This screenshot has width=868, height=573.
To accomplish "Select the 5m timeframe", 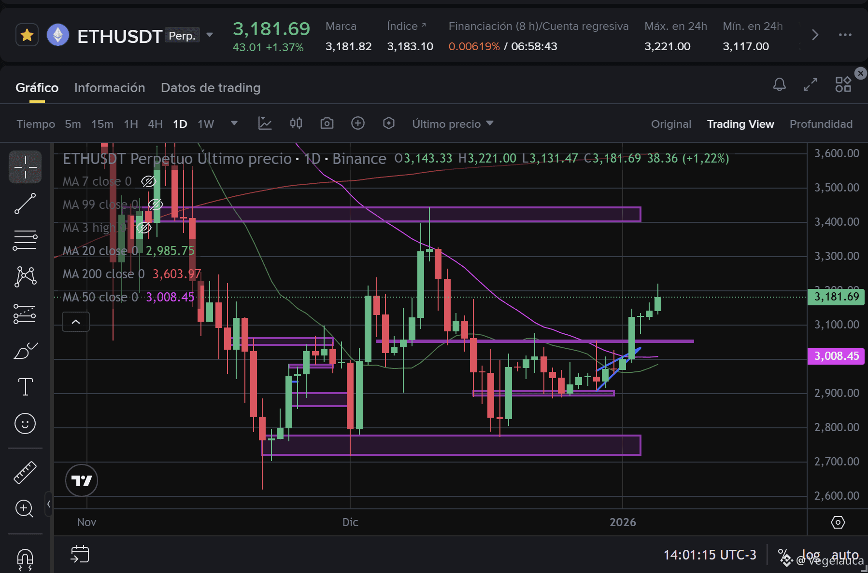I will [x=73, y=124].
